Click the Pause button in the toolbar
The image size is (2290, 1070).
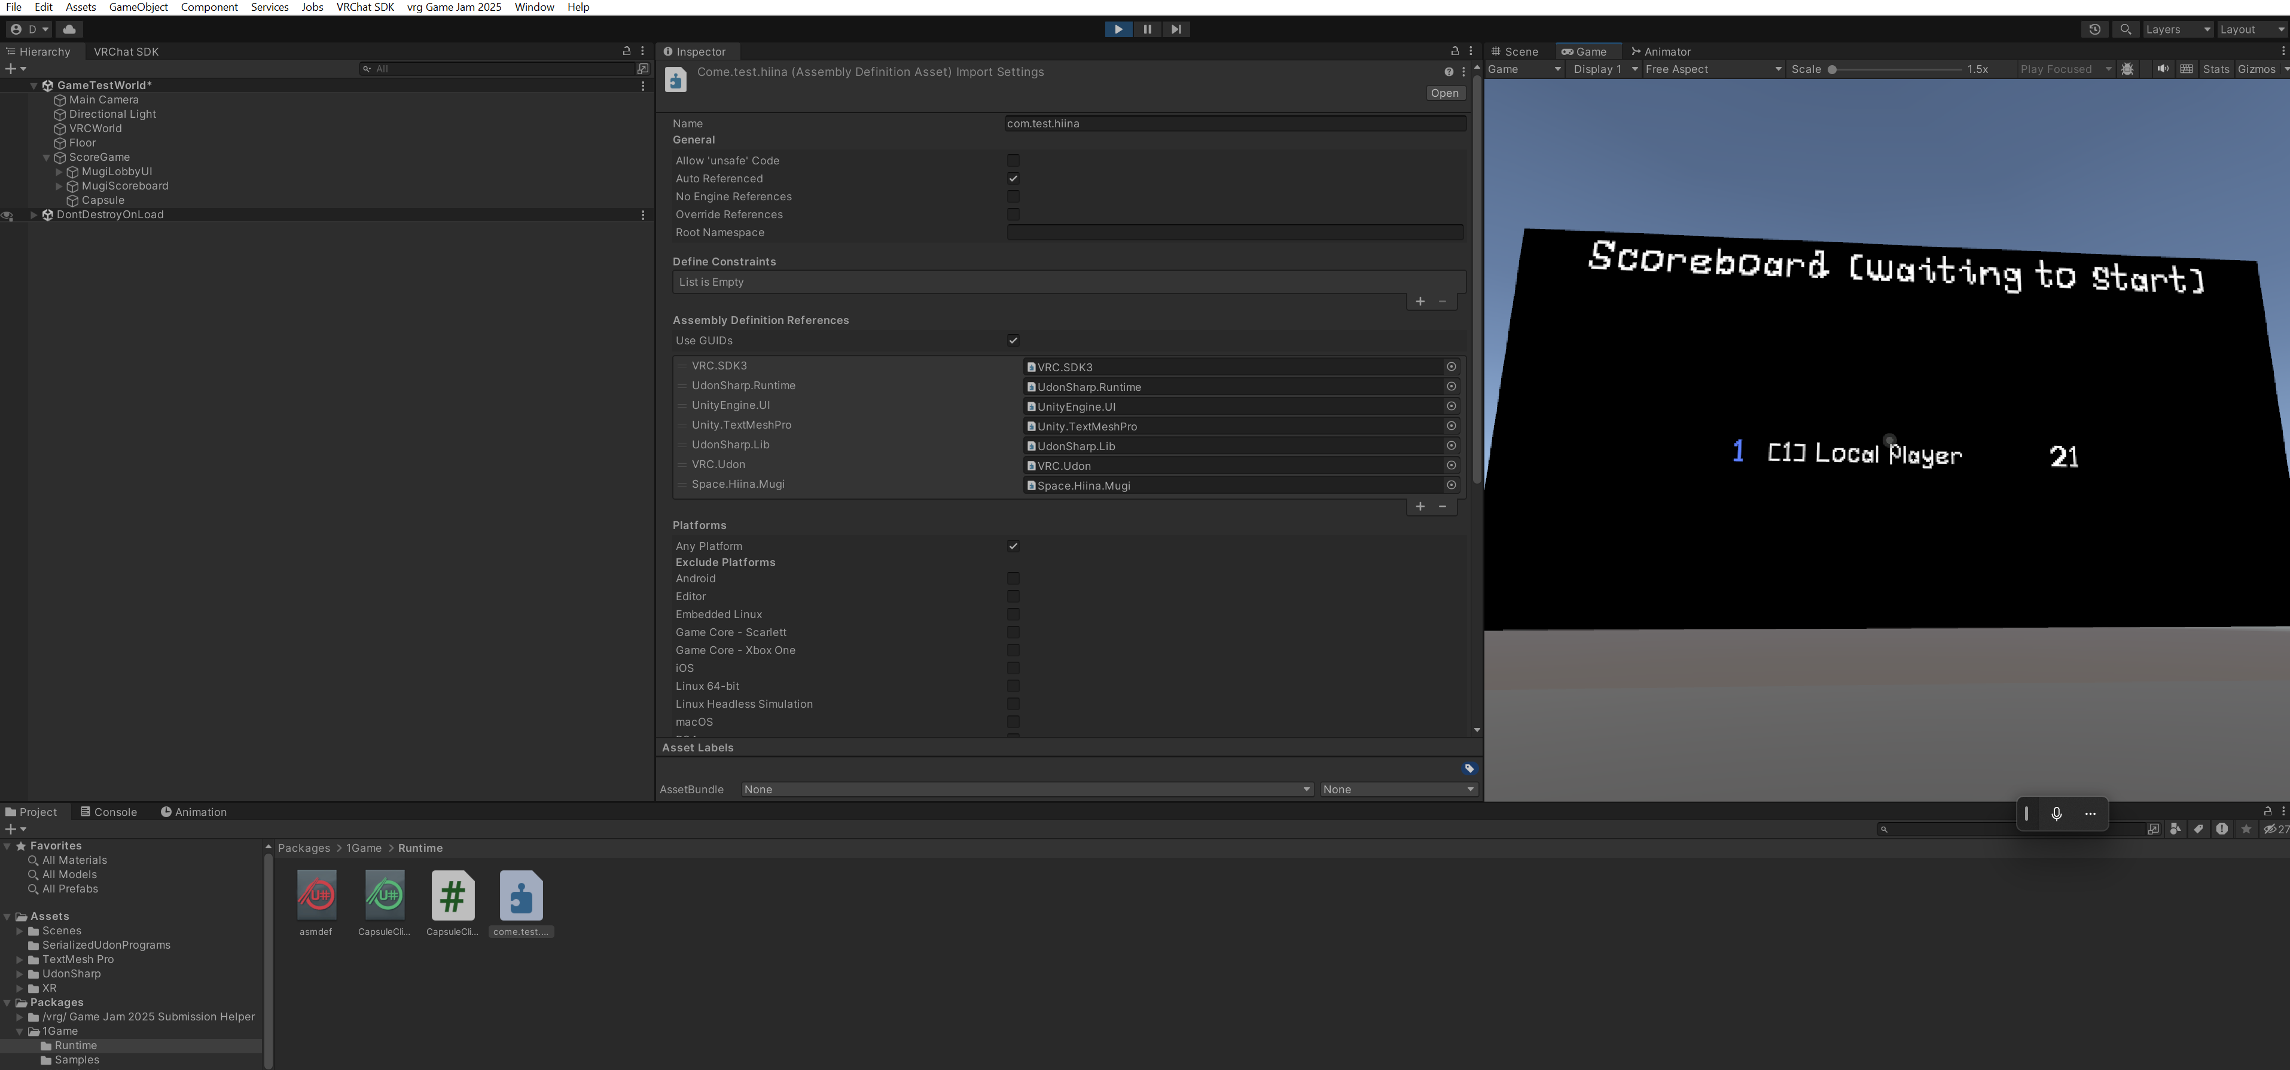tap(1146, 29)
